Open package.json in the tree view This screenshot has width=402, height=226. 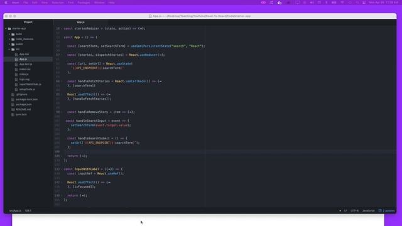click(24, 105)
